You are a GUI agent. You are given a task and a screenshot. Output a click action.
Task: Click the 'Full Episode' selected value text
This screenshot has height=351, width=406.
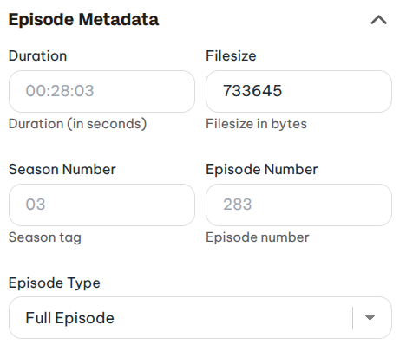pyautogui.click(x=70, y=318)
